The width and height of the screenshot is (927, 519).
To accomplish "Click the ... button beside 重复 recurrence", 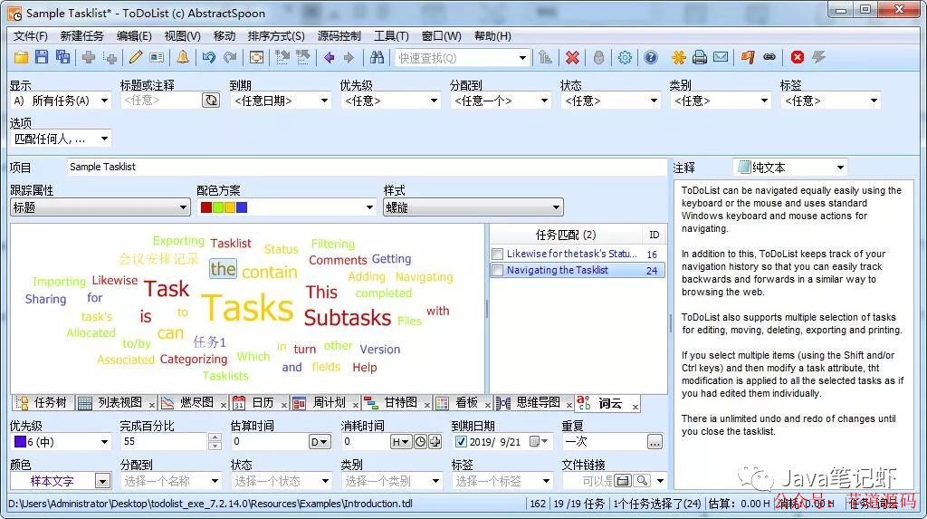I will [655, 442].
